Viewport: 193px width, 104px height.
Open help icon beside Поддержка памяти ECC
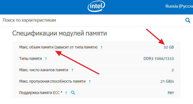(66, 93)
